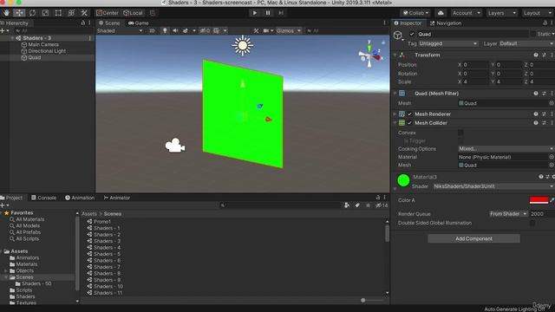Click the Add Component button

click(x=473, y=238)
